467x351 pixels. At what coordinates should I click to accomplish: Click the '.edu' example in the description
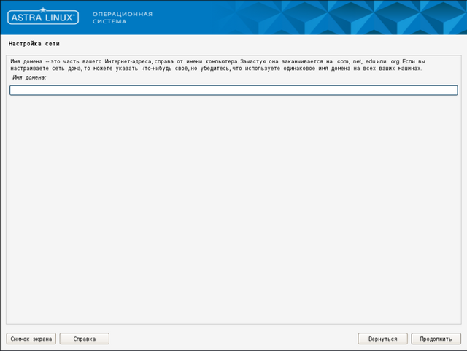(x=370, y=61)
